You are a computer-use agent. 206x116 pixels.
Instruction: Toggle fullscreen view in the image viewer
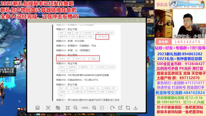67,108
